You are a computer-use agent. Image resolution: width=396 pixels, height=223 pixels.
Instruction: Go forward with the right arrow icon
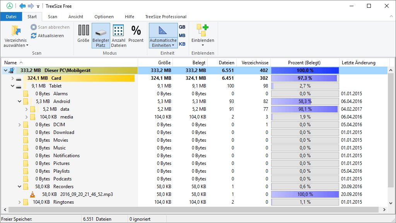point(31,6)
